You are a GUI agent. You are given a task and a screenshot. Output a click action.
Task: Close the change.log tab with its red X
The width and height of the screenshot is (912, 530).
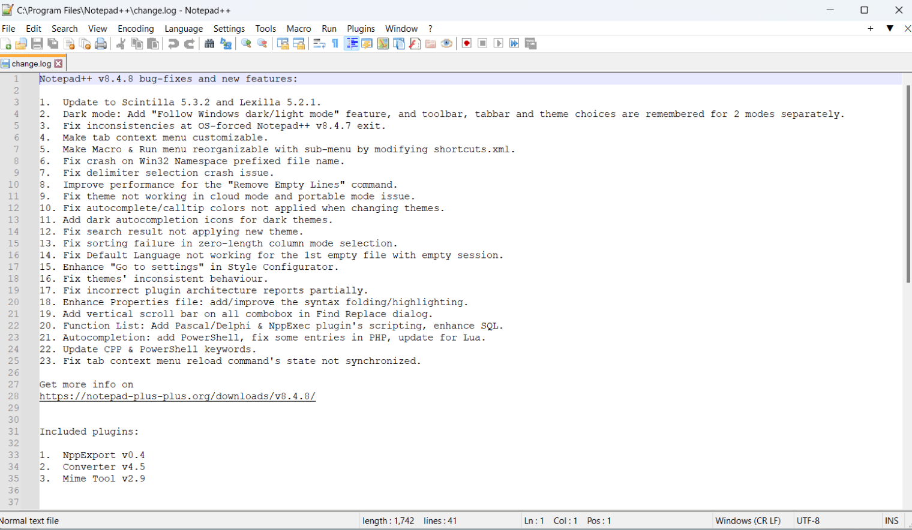(58, 64)
